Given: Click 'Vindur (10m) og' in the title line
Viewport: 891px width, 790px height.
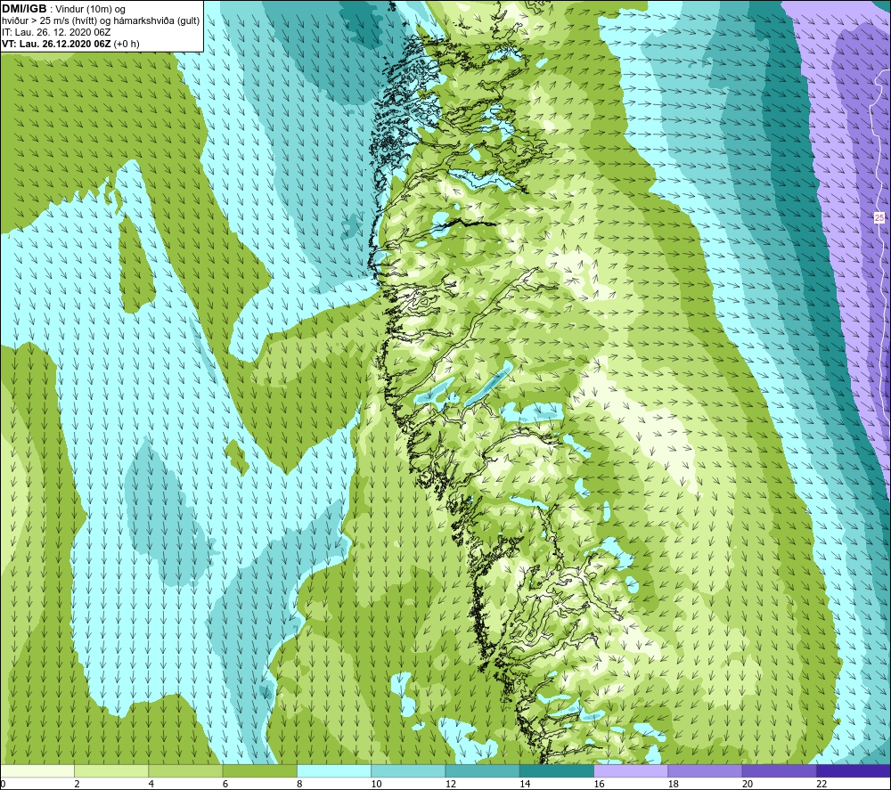Looking at the screenshot, I should 90,10.
